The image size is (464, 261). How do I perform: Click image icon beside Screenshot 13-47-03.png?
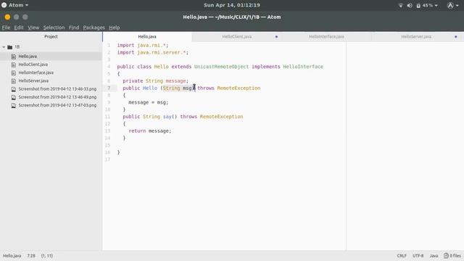coord(14,105)
